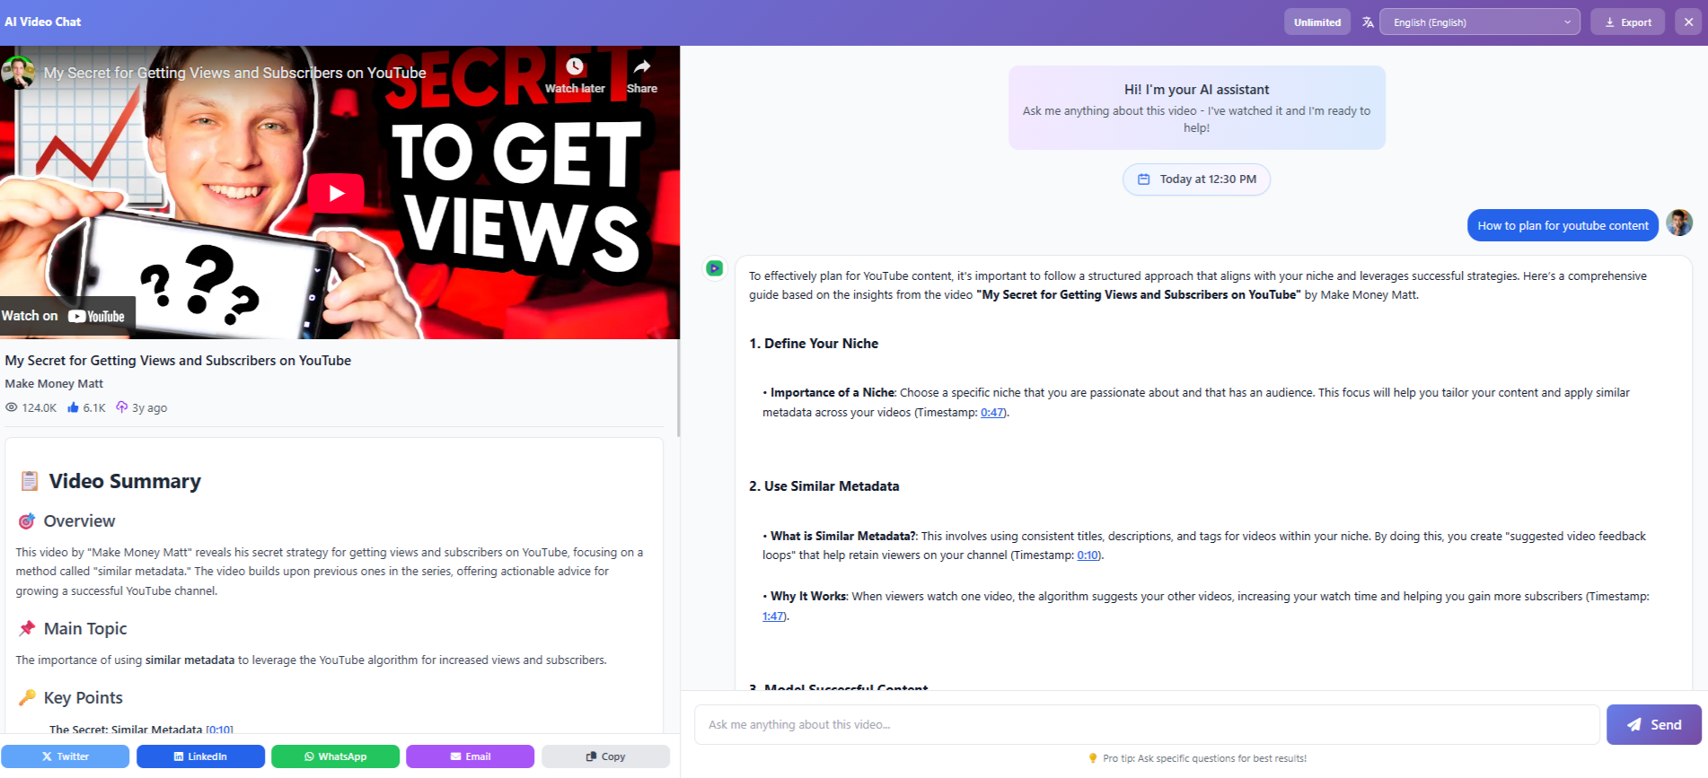Click the Overview target icon
Viewport: 1708px width, 778px height.
[27, 521]
